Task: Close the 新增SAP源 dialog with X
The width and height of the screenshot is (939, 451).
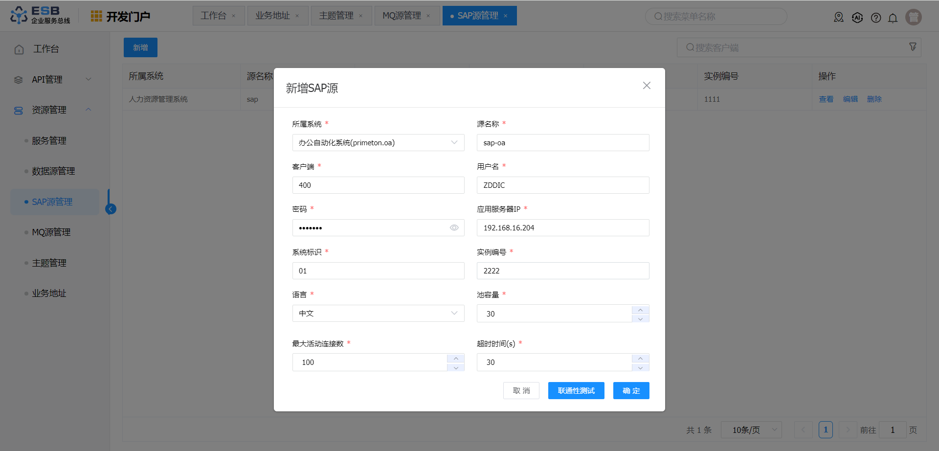Action: coord(647,86)
